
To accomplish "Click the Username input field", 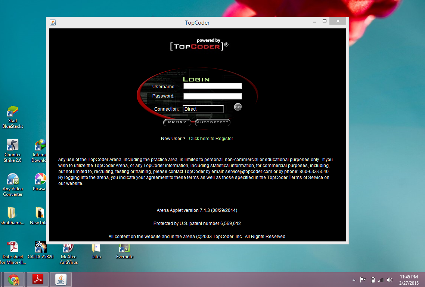I will (x=212, y=86).
